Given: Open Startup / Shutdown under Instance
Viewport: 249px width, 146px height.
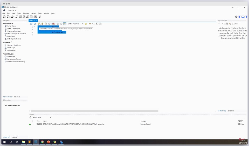Looking at the screenshot, I should point(14,45).
